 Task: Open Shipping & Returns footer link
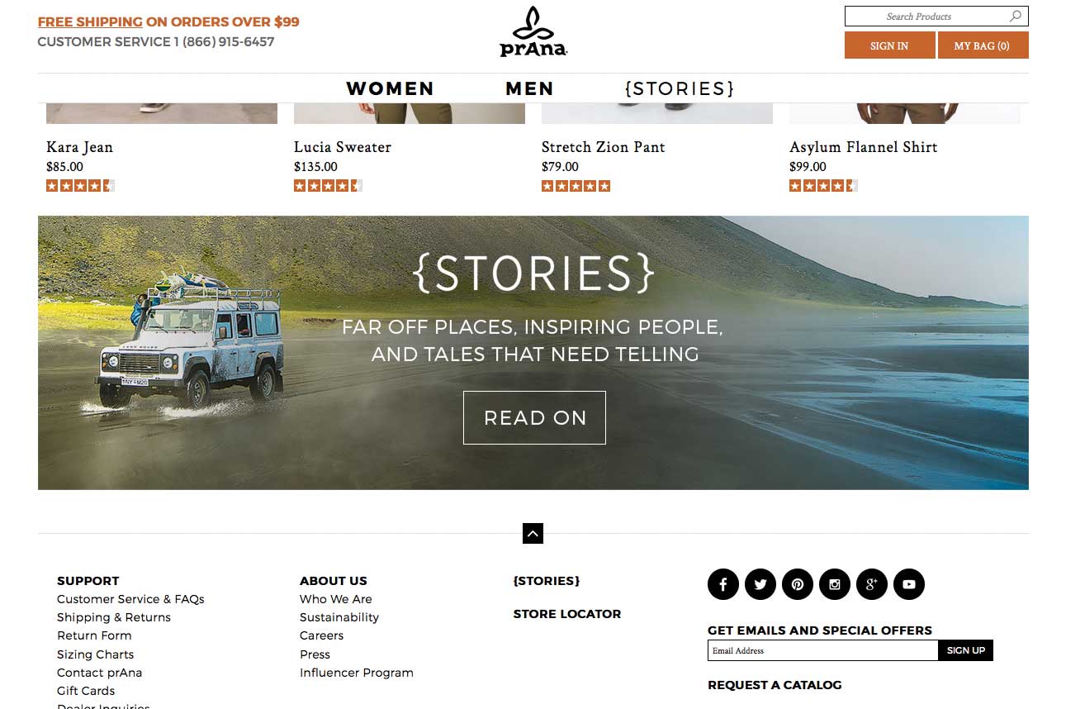coord(114,617)
